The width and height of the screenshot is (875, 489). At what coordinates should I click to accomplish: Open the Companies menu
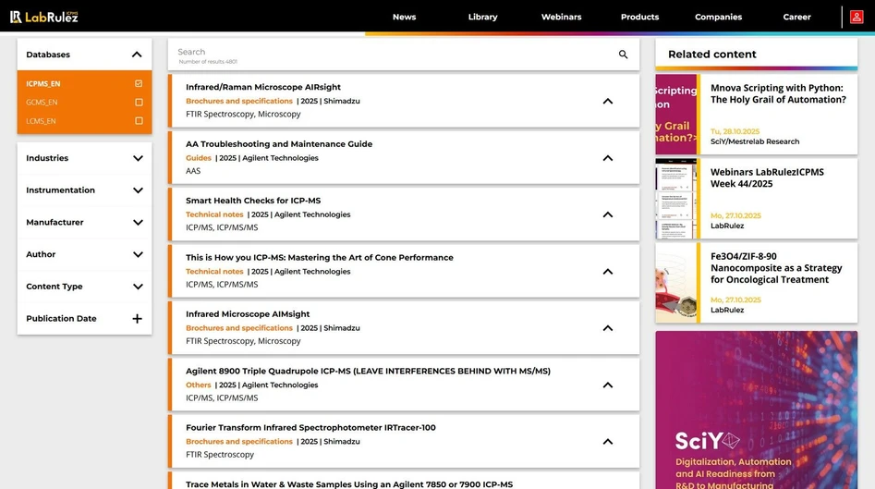pos(718,17)
